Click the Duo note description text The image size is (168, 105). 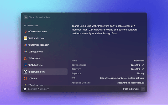(104, 30)
